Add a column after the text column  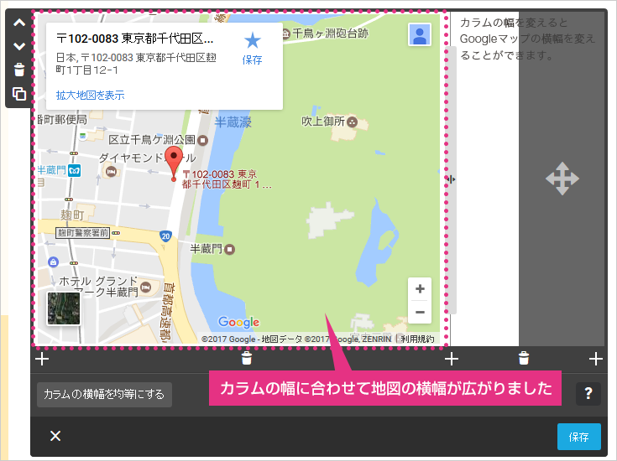pos(596,359)
